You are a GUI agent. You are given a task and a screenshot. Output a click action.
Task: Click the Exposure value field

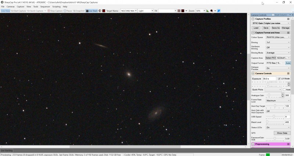point(269,79)
